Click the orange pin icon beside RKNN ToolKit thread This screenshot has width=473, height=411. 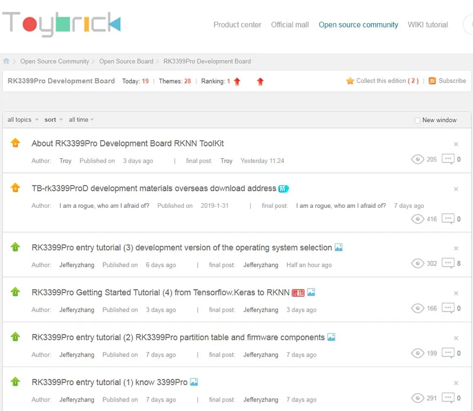16,143
